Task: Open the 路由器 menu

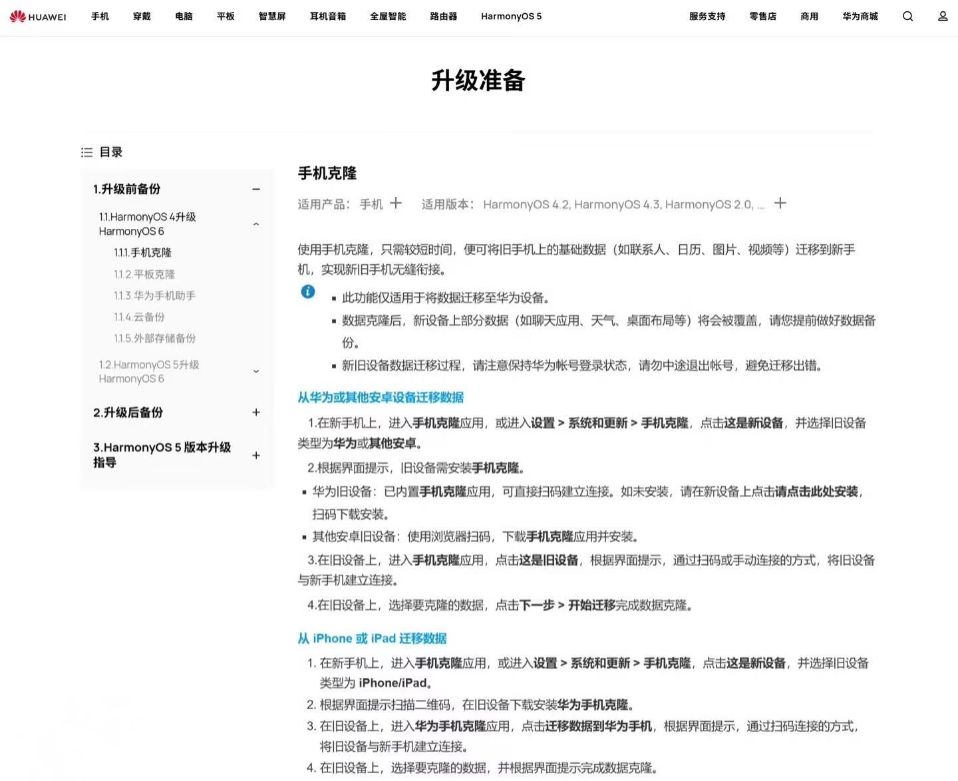Action: (444, 17)
